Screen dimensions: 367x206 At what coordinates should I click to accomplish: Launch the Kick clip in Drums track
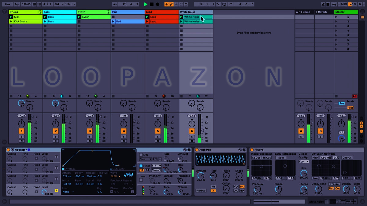[x=11, y=17]
